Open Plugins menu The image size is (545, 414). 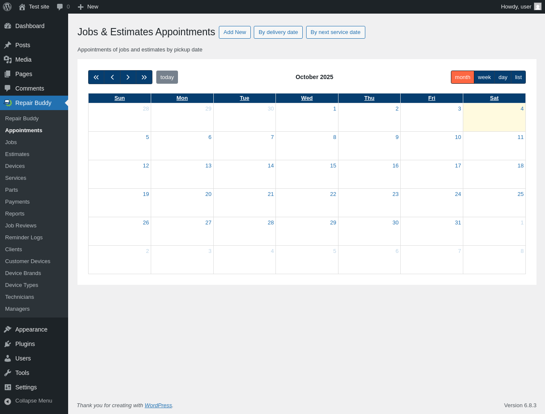(x=34, y=344)
